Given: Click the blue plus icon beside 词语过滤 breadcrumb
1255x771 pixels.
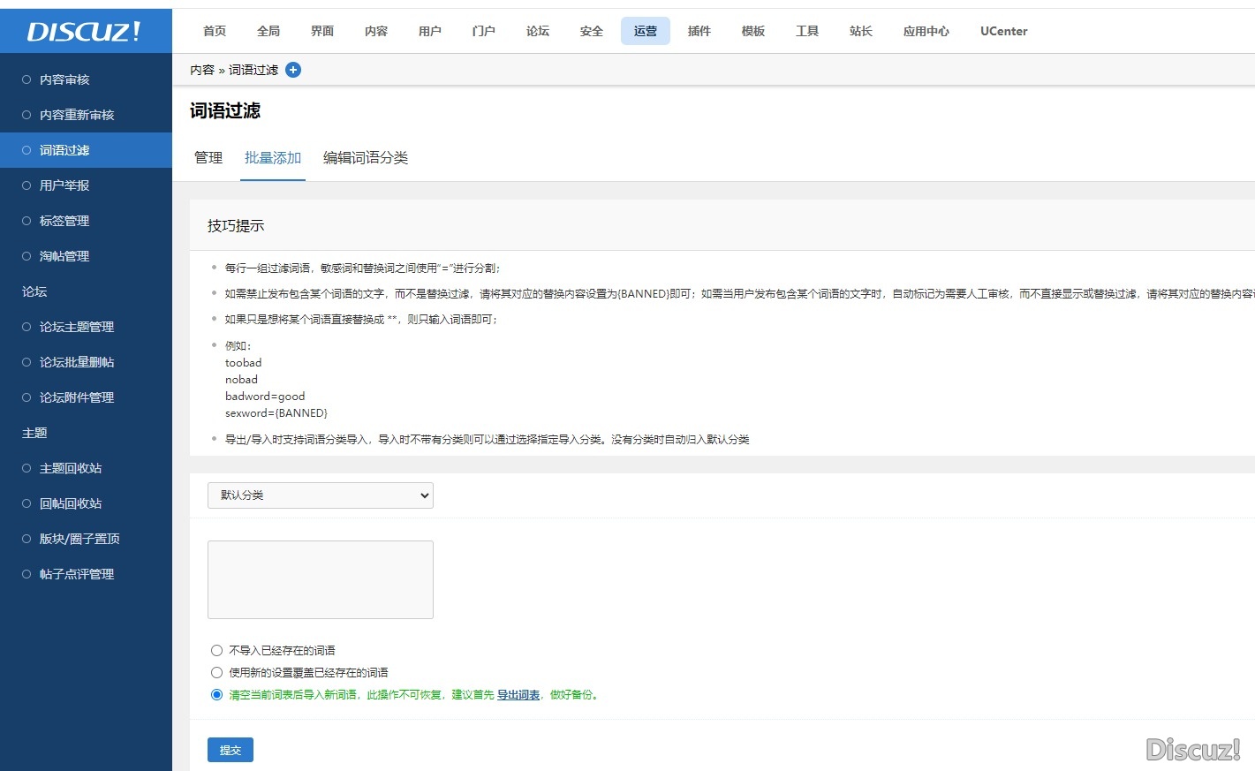Looking at the screenshot, I should pyautogui.click(x=293, y=70).
